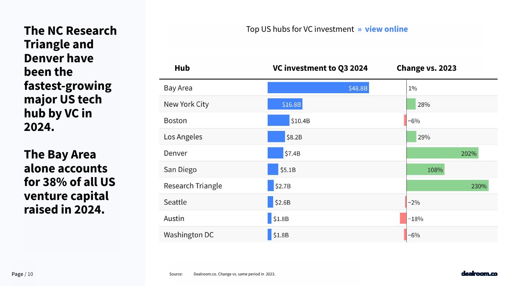Click the "VC investment to Q3 2024" header

320,68
